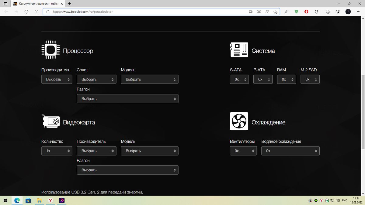
Task: Select M.2 SSD count dropdown
Action: (x=310, y=79)
